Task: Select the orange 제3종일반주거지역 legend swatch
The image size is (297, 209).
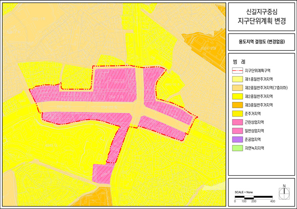Action: point(237,105)
